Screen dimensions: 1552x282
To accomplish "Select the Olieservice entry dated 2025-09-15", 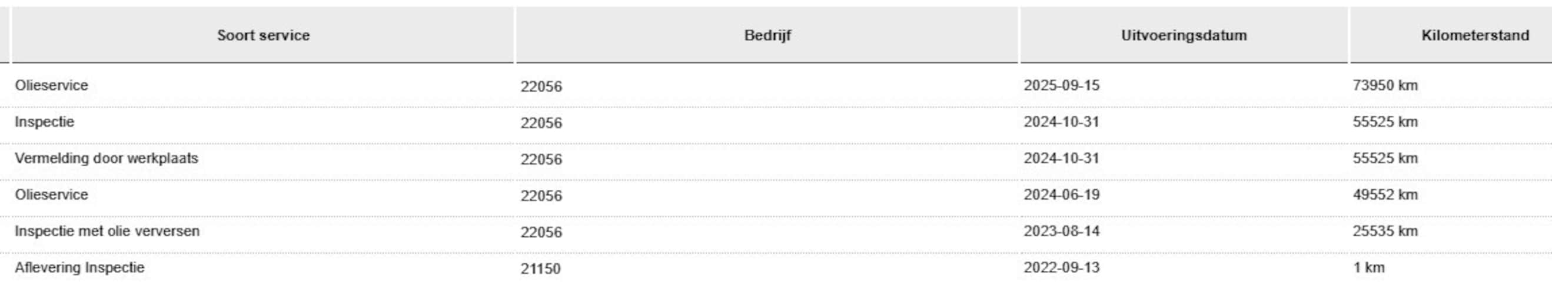I will [x=52, y=85].
